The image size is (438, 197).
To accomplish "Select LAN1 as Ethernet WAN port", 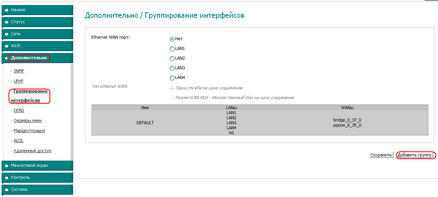I will [172, 49].
